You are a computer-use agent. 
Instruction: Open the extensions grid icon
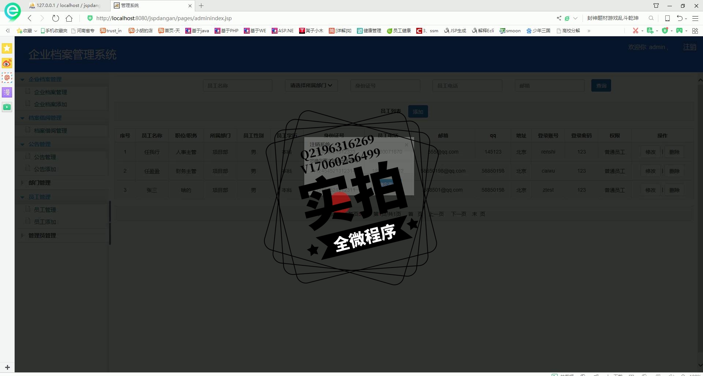click(695, 31)
